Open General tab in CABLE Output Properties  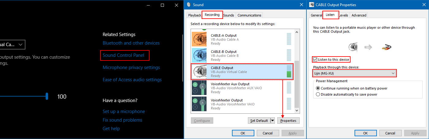(x=316, y=15)
